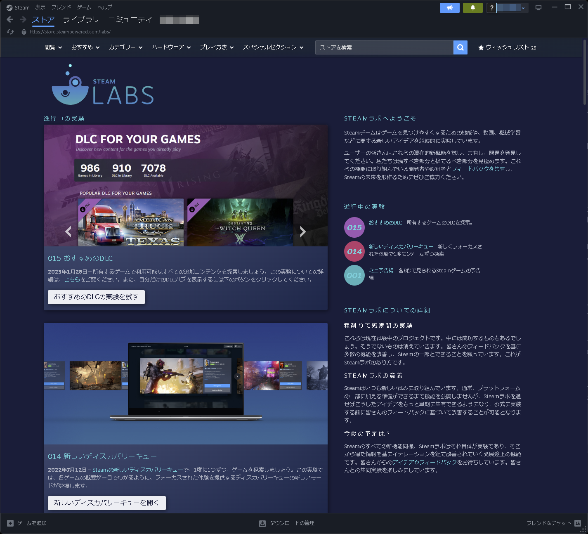
Task: Click the question mark help icon
Action: [x=491, y=8]
